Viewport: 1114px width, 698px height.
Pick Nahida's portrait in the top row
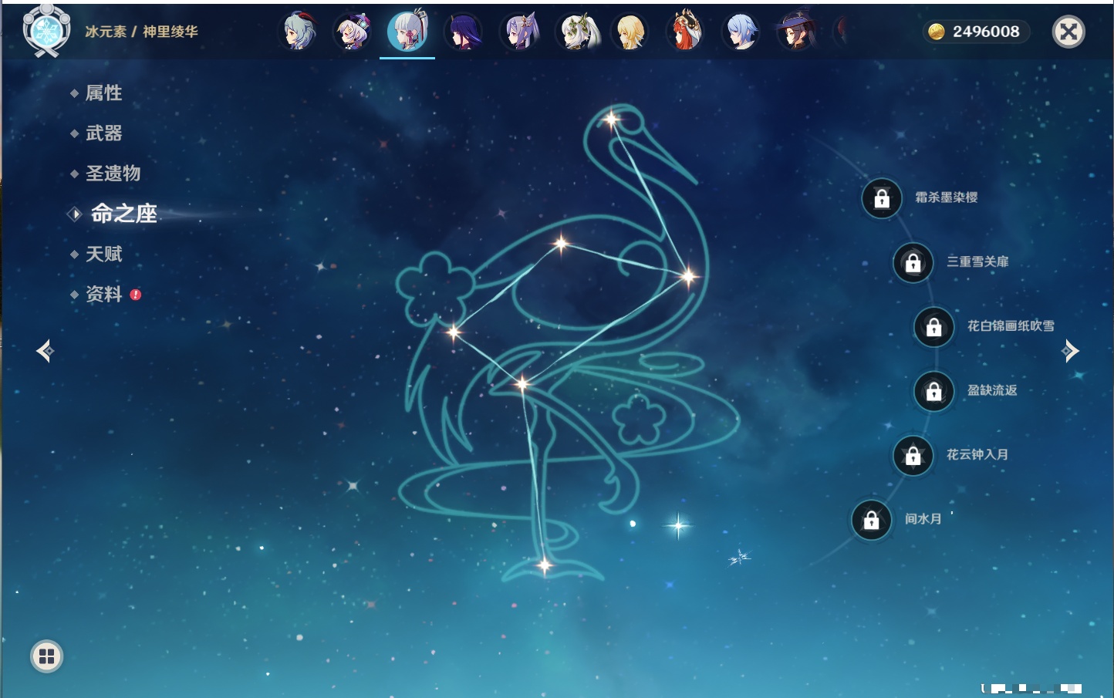pos(576,32)
